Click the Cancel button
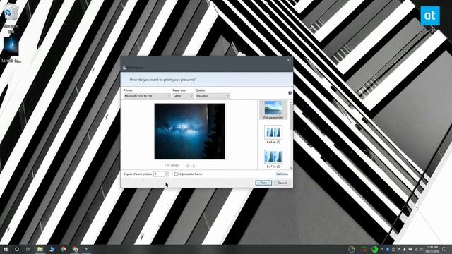 [x=282, y=183]
